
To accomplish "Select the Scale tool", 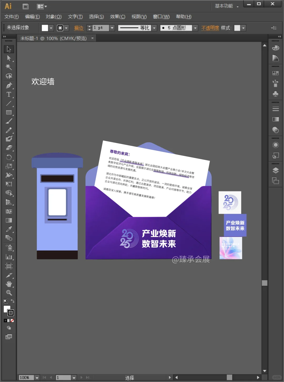I will click(9, 166).
